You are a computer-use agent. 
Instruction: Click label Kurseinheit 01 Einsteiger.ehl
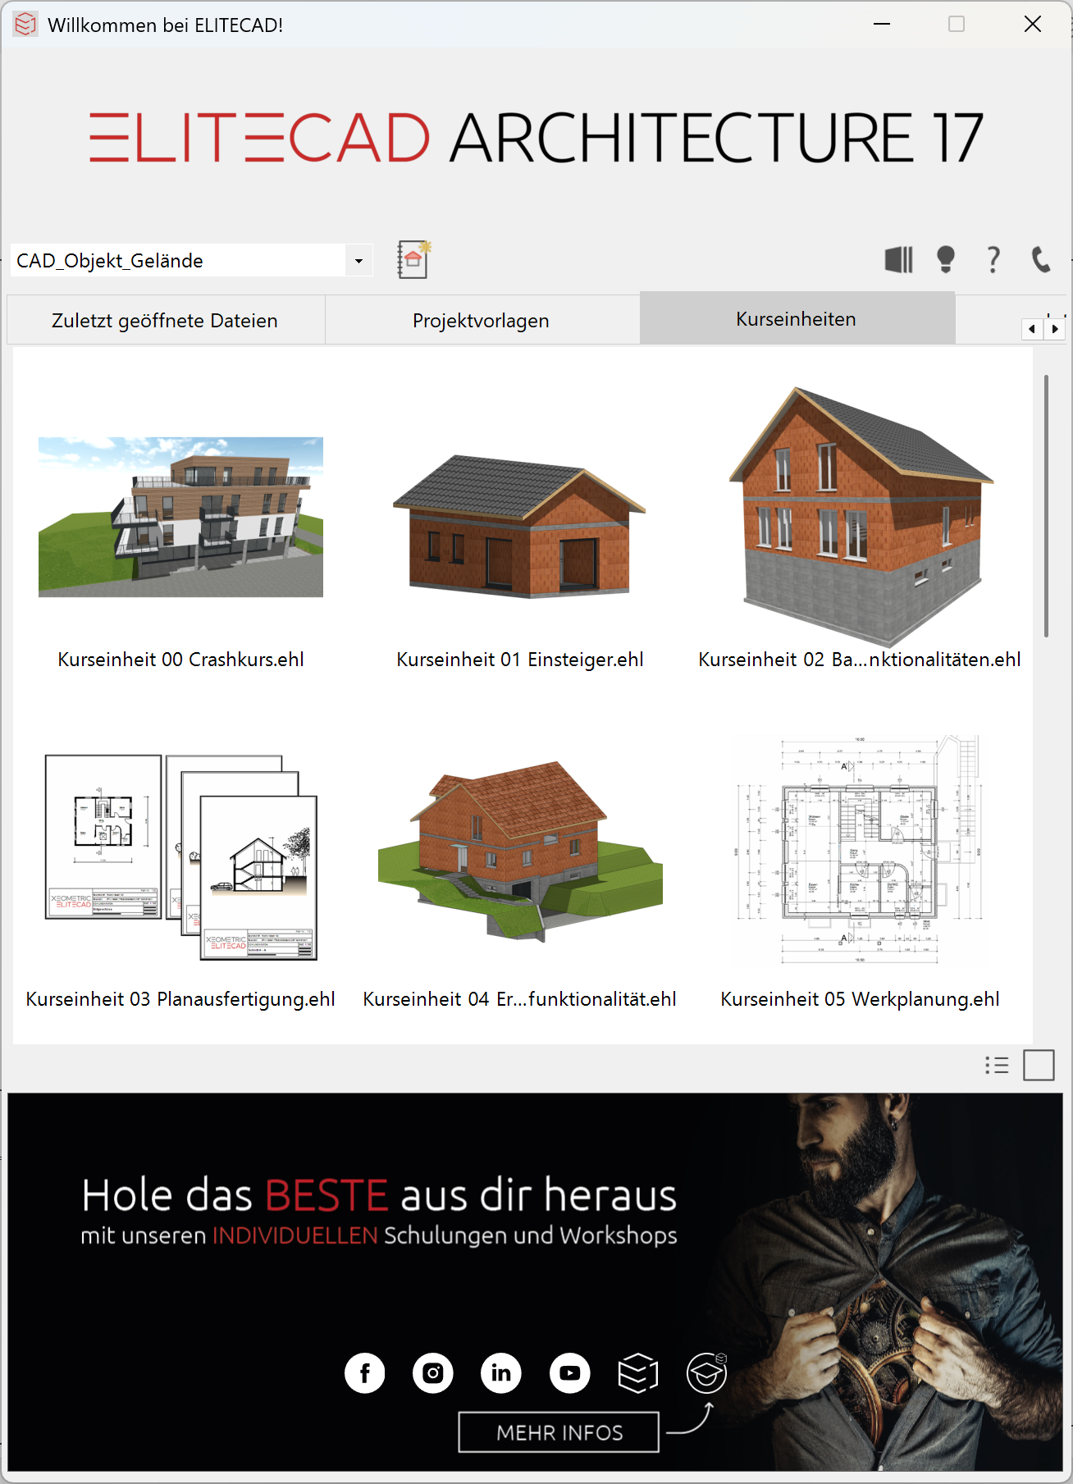point(520,660)
